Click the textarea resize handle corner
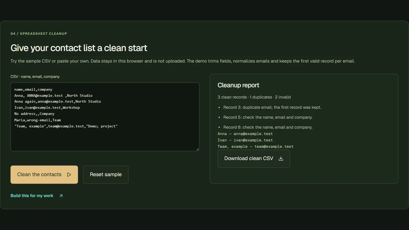 click(x=197, y=149)
